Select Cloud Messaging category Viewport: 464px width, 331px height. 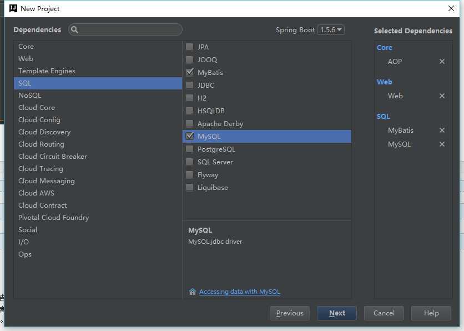pyautogui.click(x=98, y=181)
